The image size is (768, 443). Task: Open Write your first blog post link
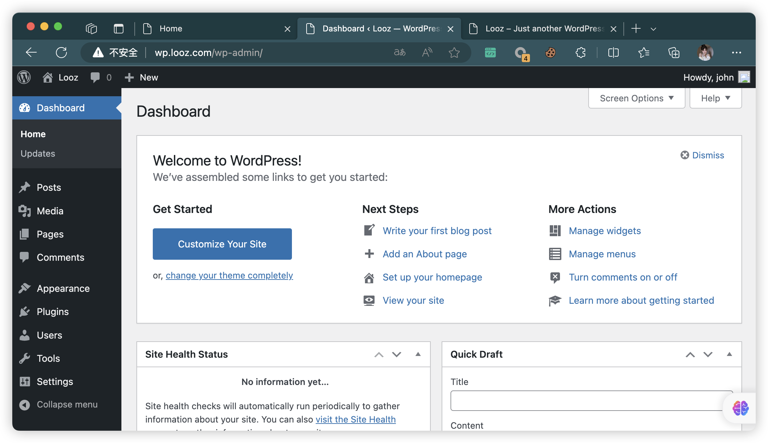point(437,231)
